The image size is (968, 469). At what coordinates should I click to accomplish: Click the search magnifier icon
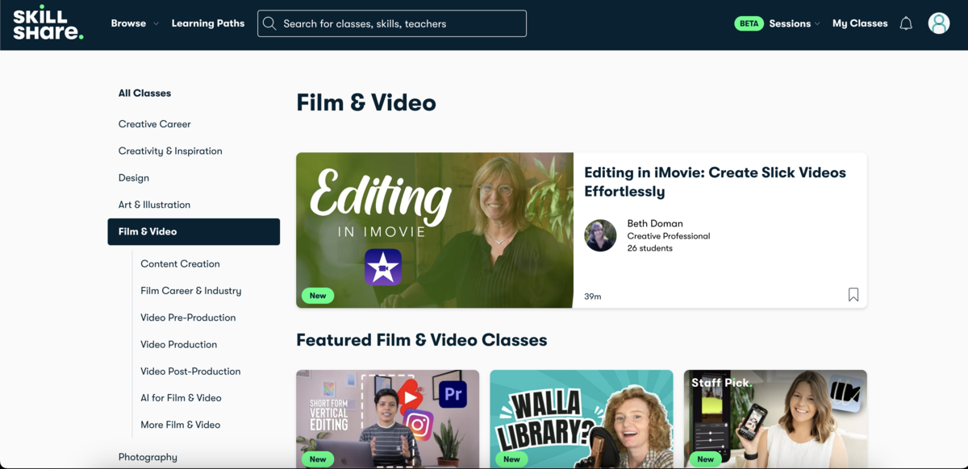pos(270,23)
